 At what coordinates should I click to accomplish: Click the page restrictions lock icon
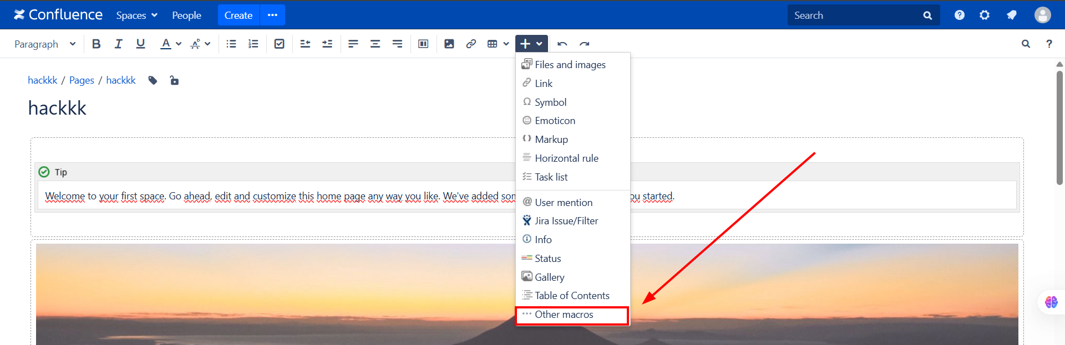(x=174, y=80)
